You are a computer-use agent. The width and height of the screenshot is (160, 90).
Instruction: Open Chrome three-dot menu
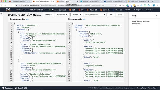pos(158,5)
